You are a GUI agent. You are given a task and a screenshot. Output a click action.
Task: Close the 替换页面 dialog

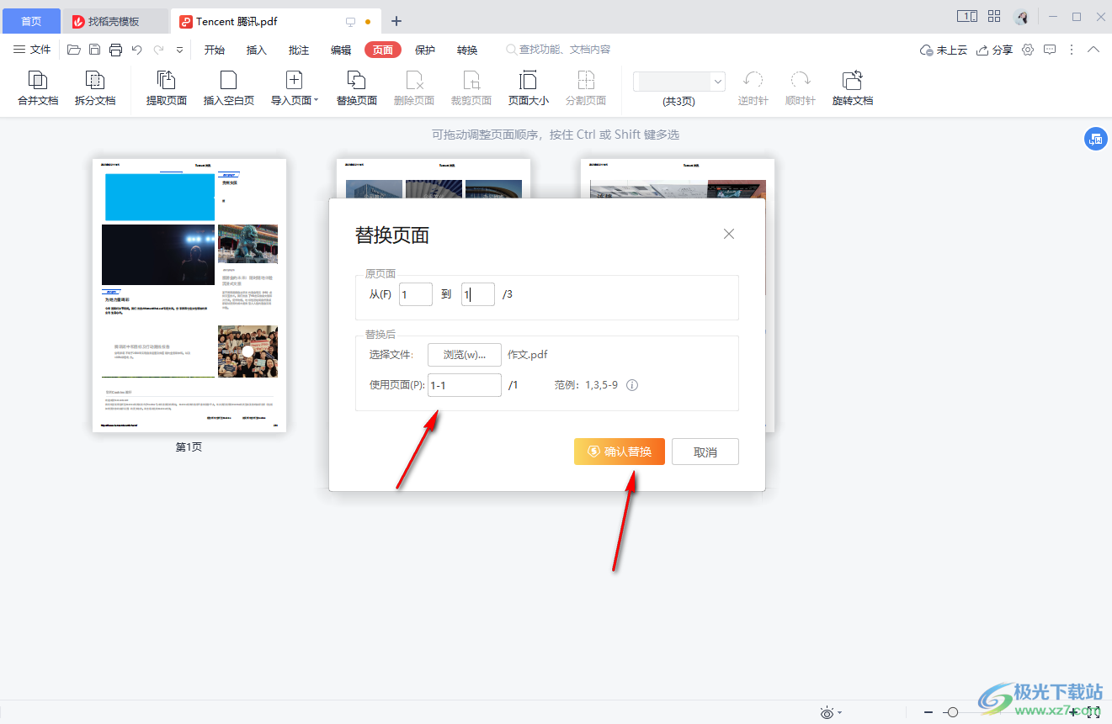click(x=729, y=234)
